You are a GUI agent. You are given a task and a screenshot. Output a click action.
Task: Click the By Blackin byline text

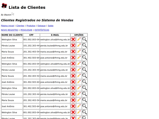click(x=6, y=15)
